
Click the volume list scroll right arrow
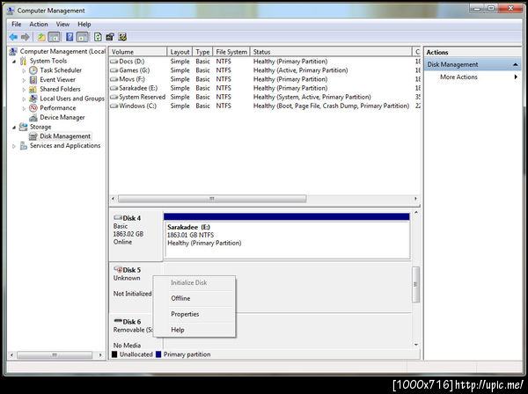pos(415,199)
